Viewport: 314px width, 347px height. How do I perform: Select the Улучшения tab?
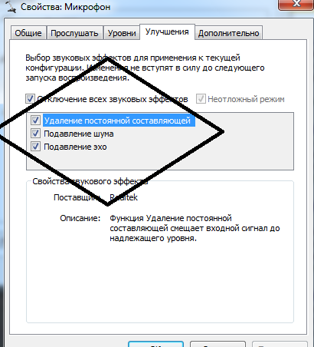(167, 31)
